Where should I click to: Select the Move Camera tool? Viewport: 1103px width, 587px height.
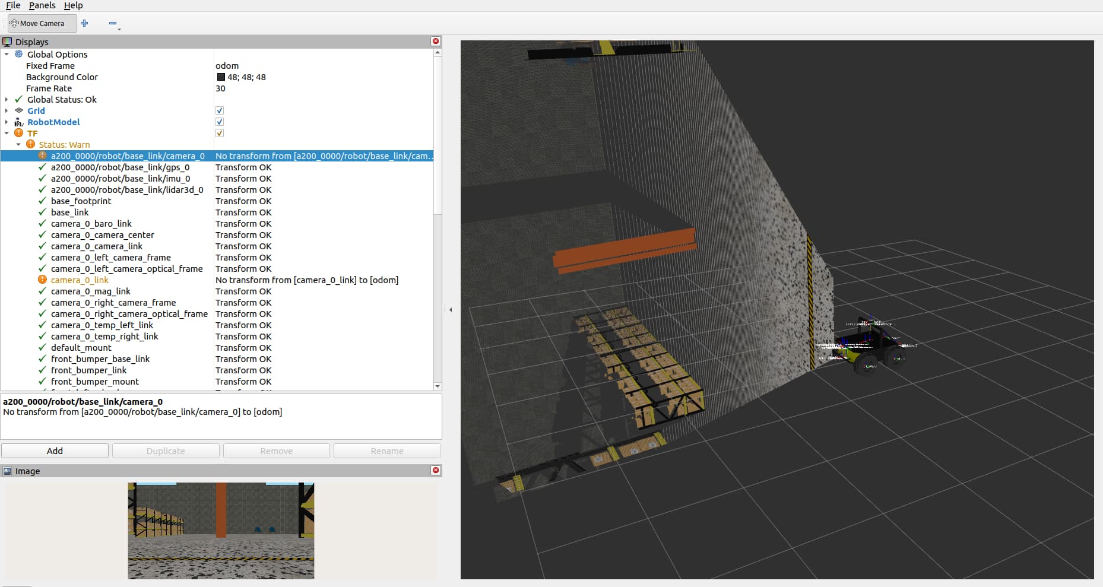click(42, 24)
